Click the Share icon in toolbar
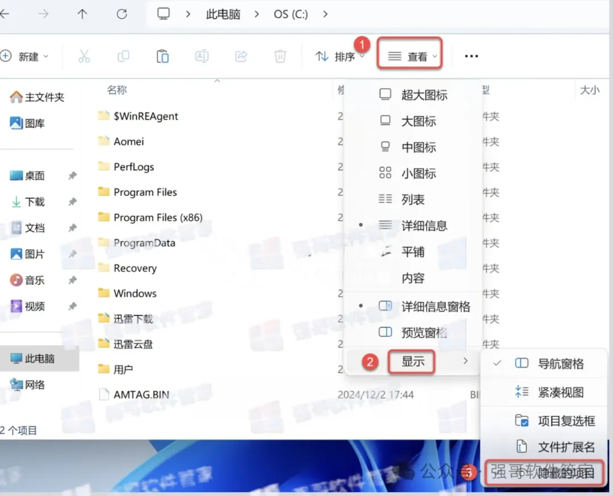The width and height of the screenshot is (613, 496). [241, 56]
